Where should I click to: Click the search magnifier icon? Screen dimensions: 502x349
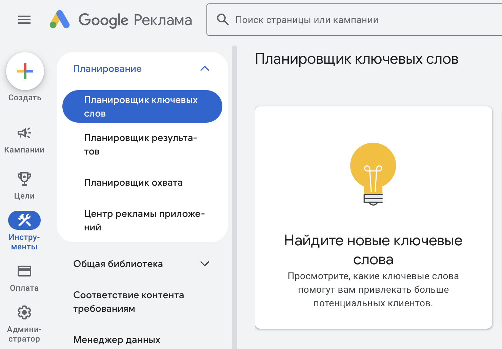223,20
